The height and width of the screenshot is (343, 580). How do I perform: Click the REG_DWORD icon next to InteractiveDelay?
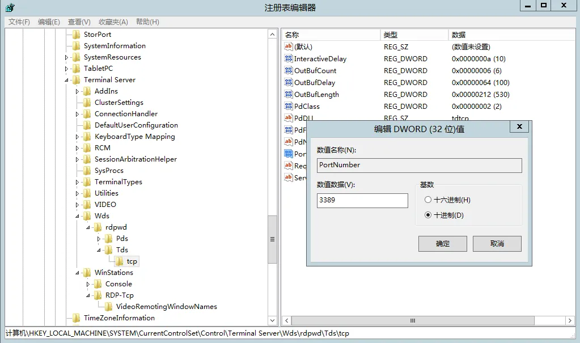(x=287, y=58)
